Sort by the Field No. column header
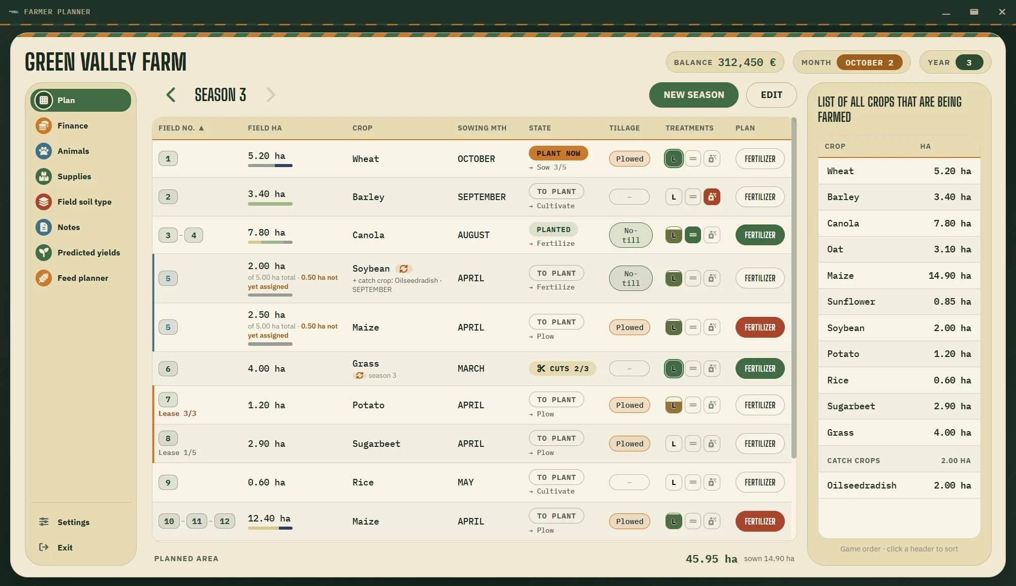Viewport: 1016px width, 586px height. [181, 128]
